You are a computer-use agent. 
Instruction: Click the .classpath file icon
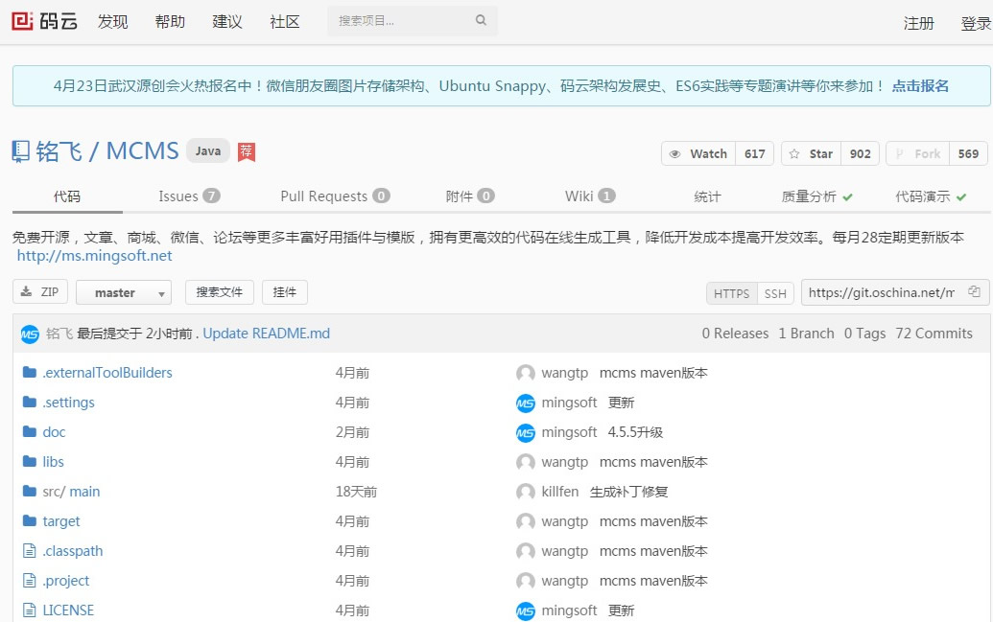[29, 551]
